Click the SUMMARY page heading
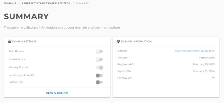This screenshot has width=224, height=103. (x=26, y=16)
